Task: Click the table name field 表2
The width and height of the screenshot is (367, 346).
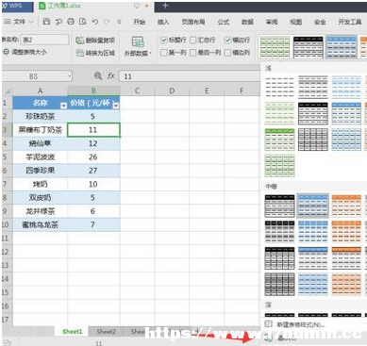Action: pos(45,40)
